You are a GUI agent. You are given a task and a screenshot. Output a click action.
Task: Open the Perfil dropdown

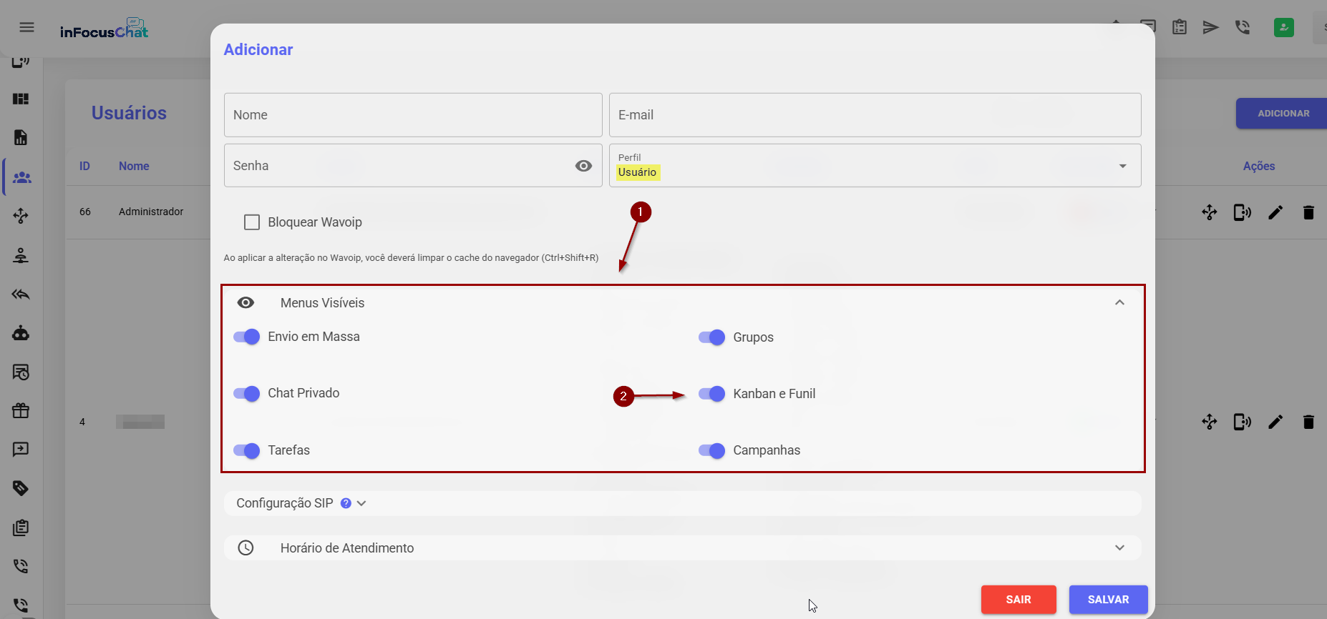click(874, 166)
